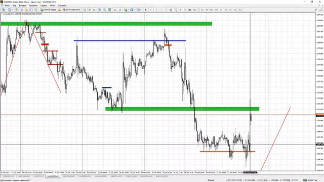The height and width of the screenshot is (182, 324).
Task: Click the Default profile in status bar
Action: 211,180
